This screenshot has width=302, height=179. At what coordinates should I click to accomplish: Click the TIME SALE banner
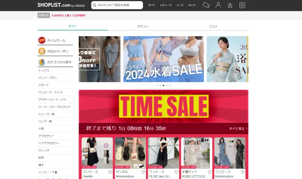[x=163, y=106]
